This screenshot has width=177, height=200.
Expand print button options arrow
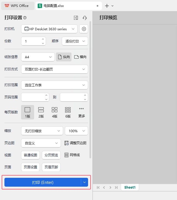(84, 182)
